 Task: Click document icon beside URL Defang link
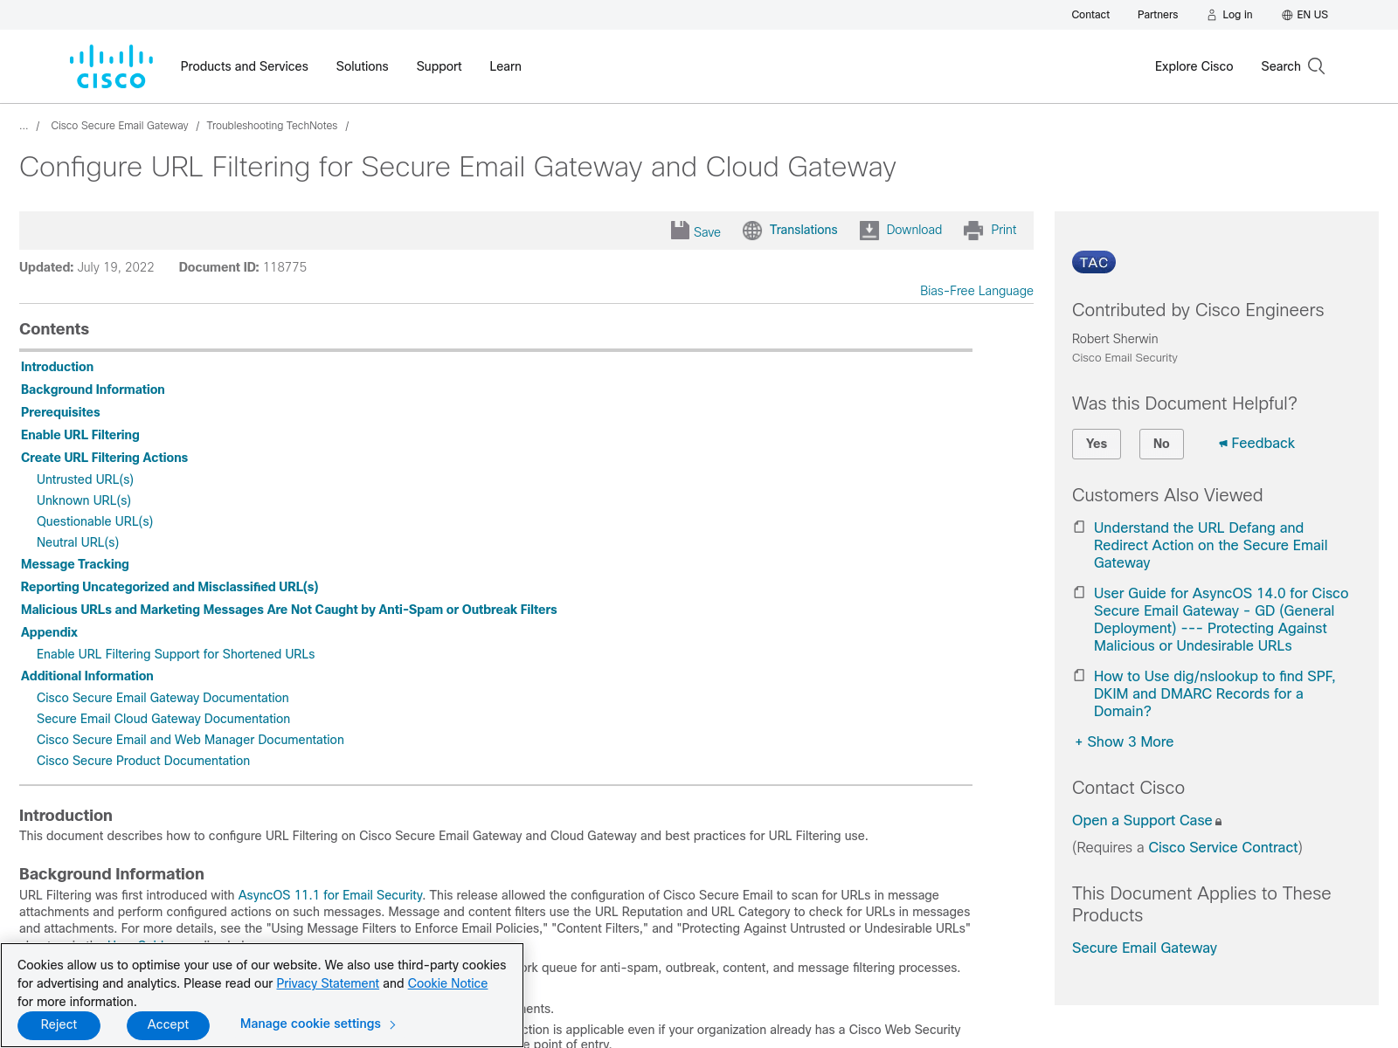click(x=1079, y=527)
